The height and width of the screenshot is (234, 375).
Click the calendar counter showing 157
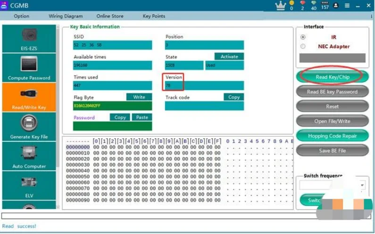[325, 5]
